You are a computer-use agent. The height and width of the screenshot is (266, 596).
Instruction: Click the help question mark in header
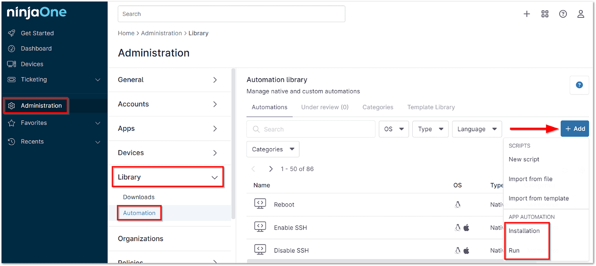tap(563, 14)
